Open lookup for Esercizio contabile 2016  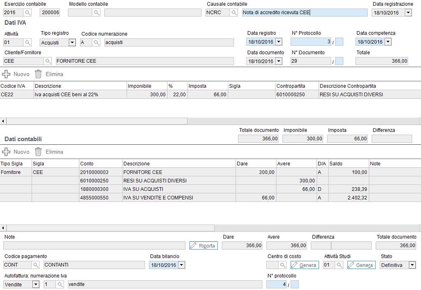[28, 13]
